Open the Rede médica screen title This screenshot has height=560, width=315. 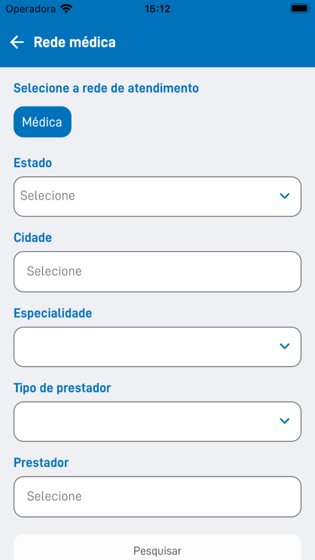pos(75,42)
